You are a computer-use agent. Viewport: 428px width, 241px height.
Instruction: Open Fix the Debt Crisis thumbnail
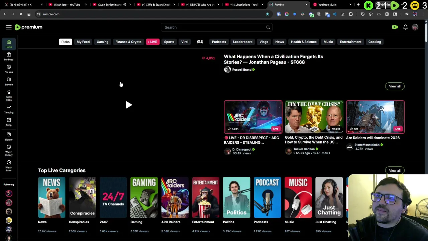[314, 117]
